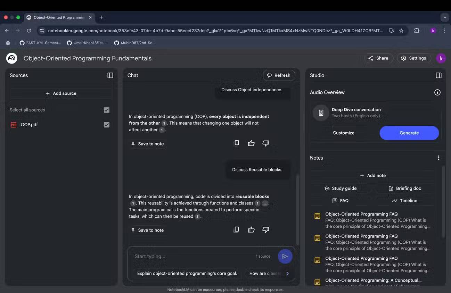
Task: Refresh the chat
Action: pos(279,75)
